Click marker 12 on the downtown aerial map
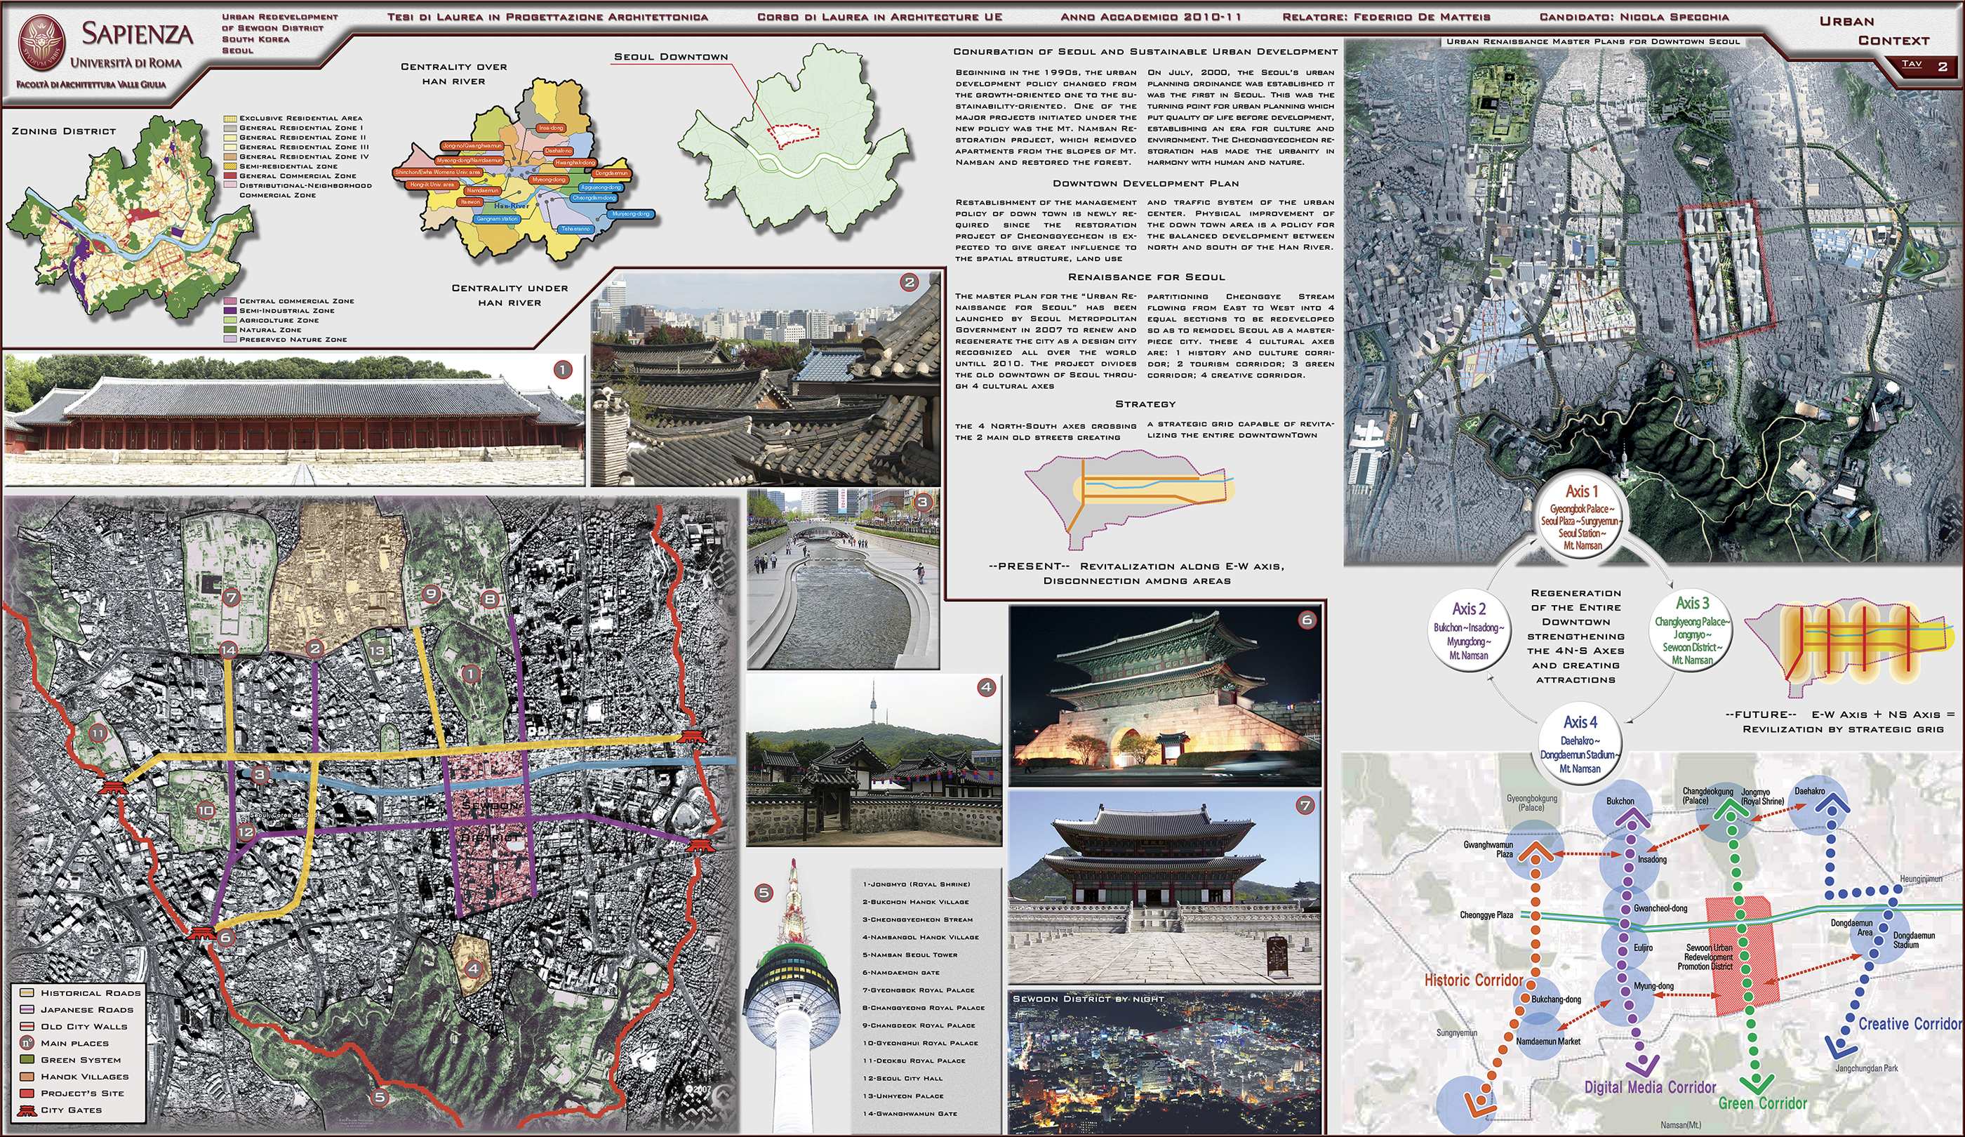The image size is (1965, 1137). pos(246,832)
